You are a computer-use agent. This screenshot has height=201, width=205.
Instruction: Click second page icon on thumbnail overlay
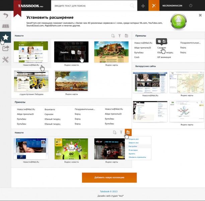tap(79, 52)
